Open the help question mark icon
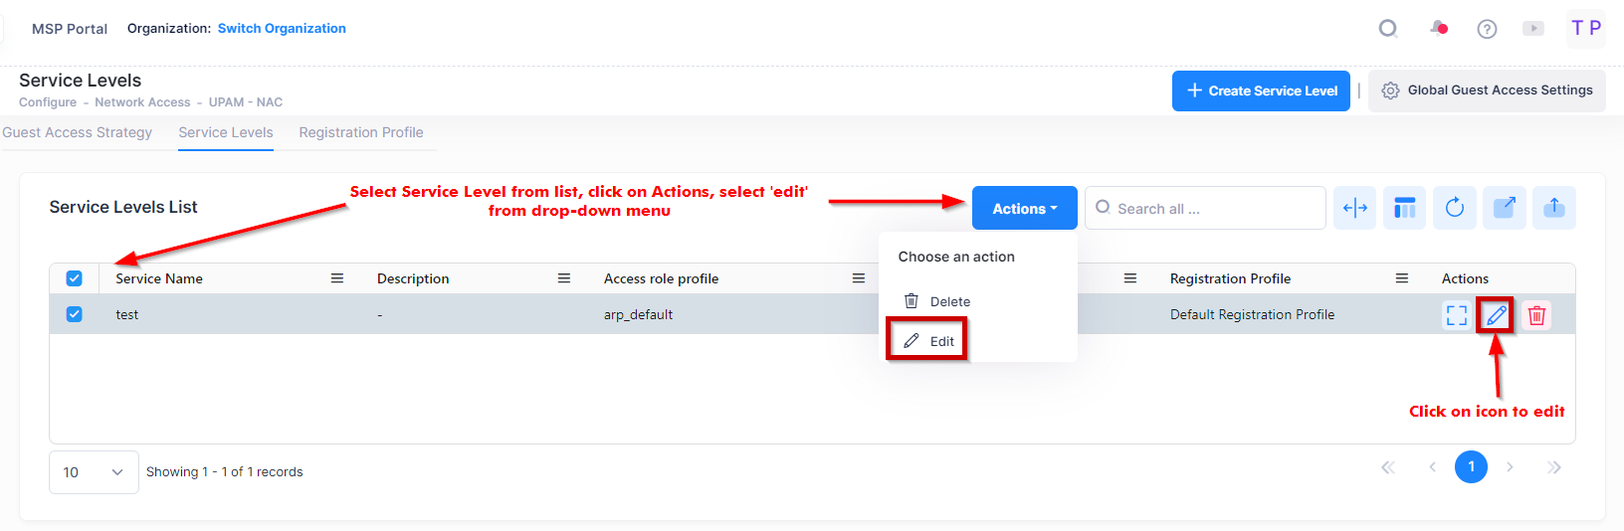Viewport: 1624px width, 531px height. (1487, 29)
